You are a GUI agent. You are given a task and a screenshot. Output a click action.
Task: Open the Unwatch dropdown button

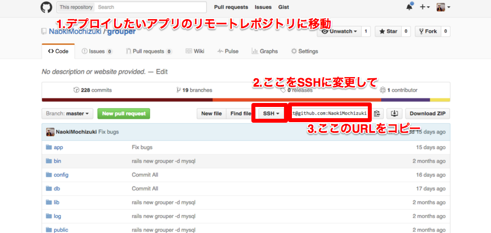click(339, 32)
